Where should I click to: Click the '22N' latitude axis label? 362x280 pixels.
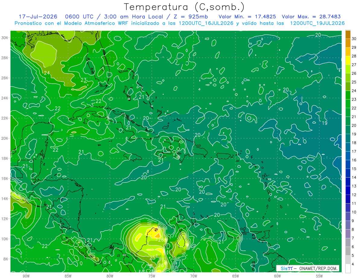click(x=5, y=118)
